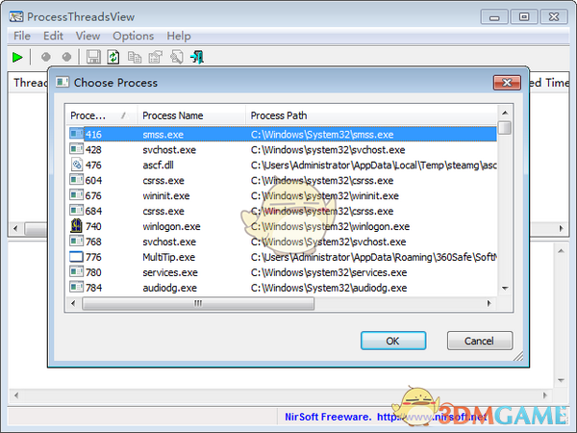Click the audiodg.exe row icon
The width and height of the screenshot is (577, 433).
tap(77, 287)
